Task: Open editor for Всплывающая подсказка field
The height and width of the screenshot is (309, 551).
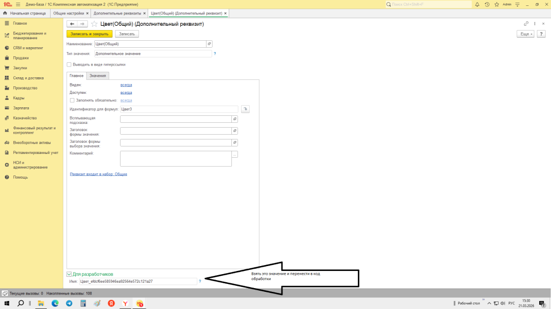Action: coord(235,119)
